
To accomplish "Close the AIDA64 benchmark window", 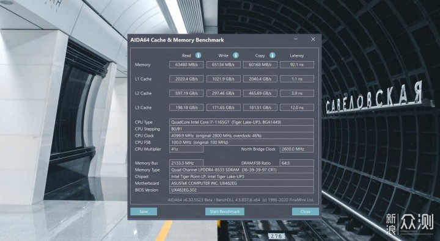I will [x=313, y=39].
